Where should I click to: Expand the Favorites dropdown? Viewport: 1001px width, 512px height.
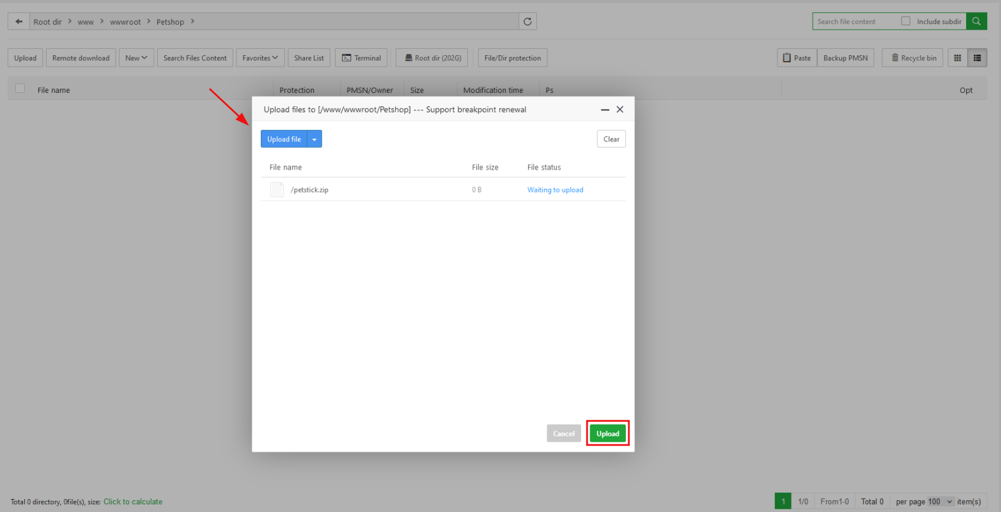click(260, 58)
